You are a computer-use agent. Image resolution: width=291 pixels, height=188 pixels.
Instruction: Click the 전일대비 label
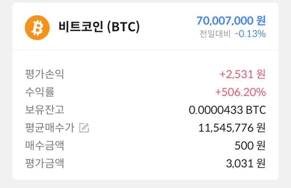[x=215, y=34]
